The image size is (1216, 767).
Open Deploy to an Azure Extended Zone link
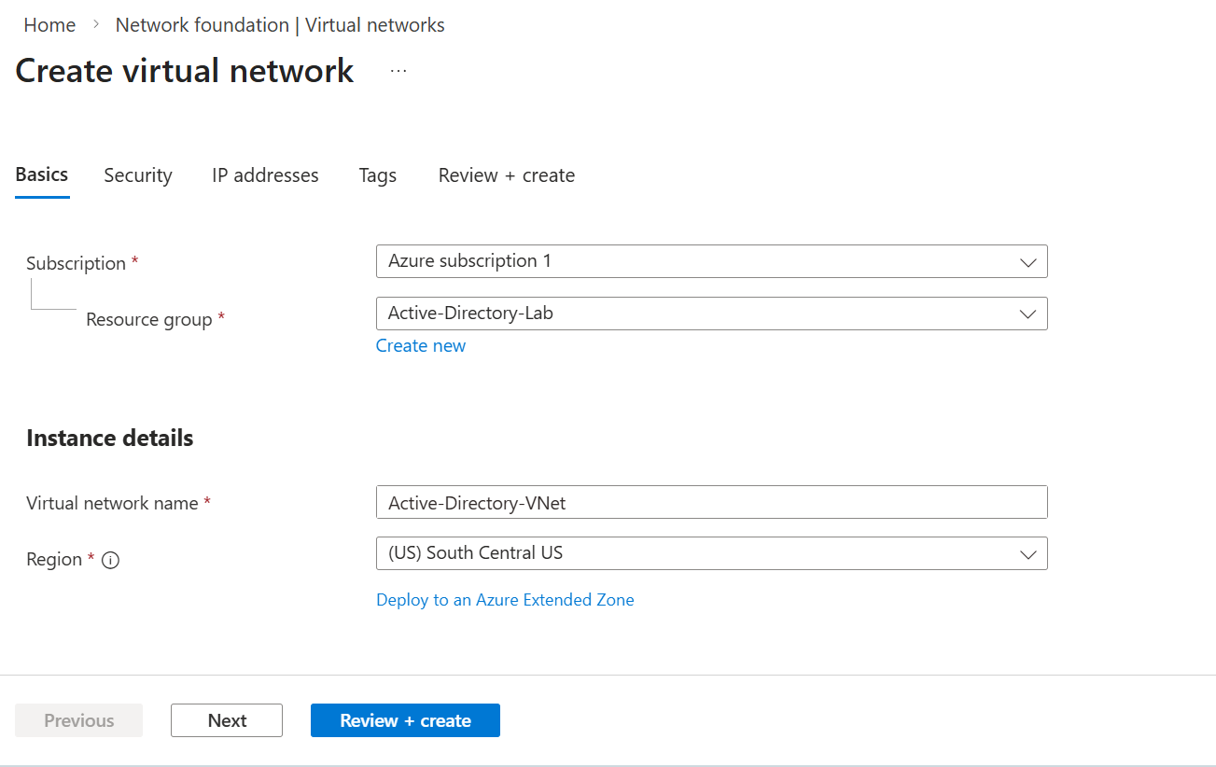pos(505,600)
